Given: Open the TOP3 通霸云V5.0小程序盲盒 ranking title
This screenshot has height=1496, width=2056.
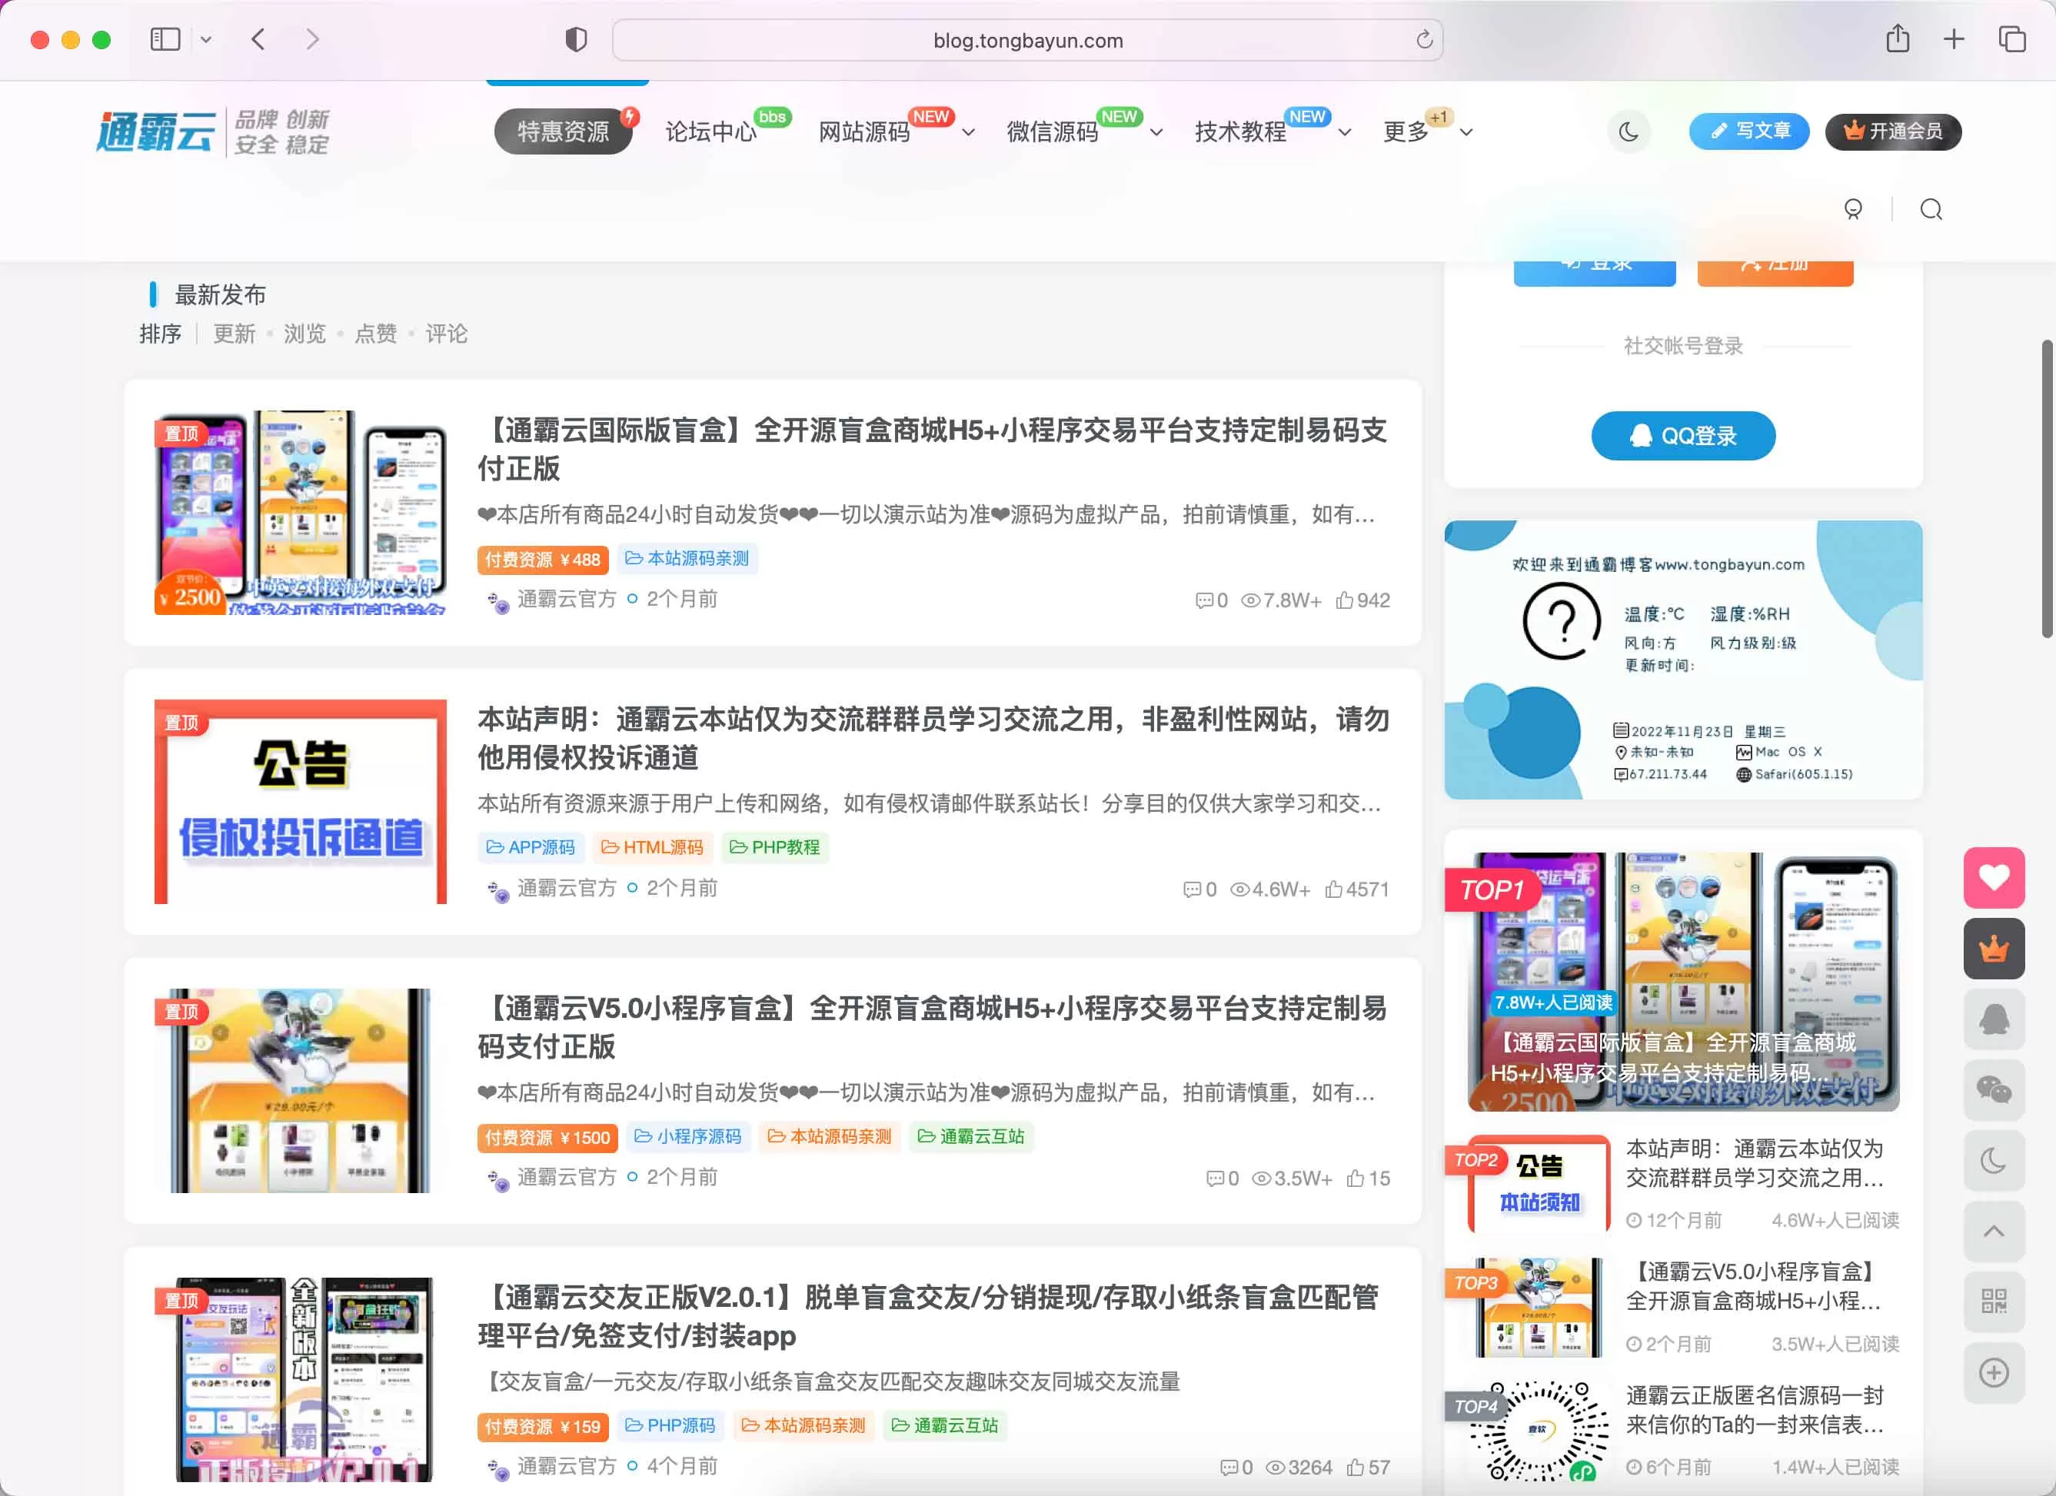Looking at the screenshot, I should tap(1753, 1286).
